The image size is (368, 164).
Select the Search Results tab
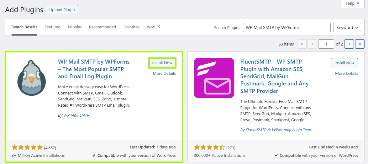(x=24, y=27)
